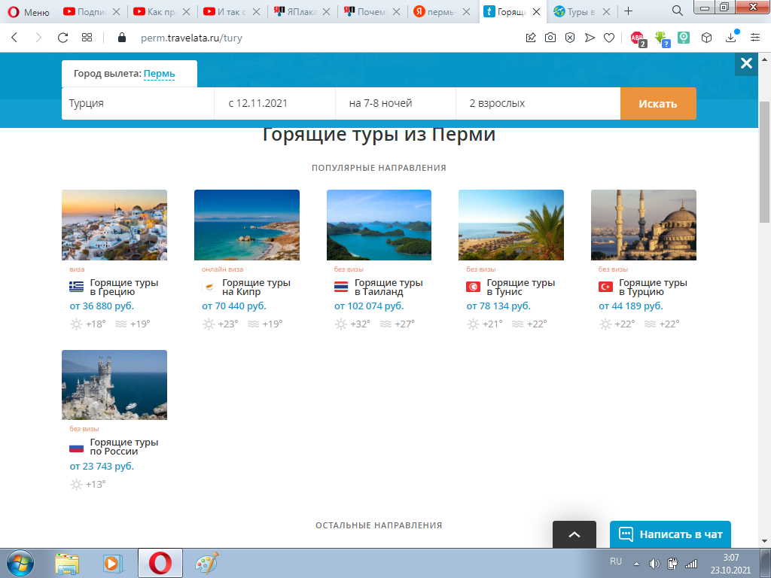Take a snapshot with the camera icon
Screen dimensions: 771x578
pos(550,38)
